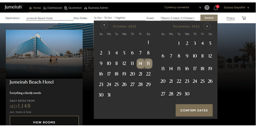Click the View Rooms button
The width and height of the screenshot is (256, 128).
point(44,122)
